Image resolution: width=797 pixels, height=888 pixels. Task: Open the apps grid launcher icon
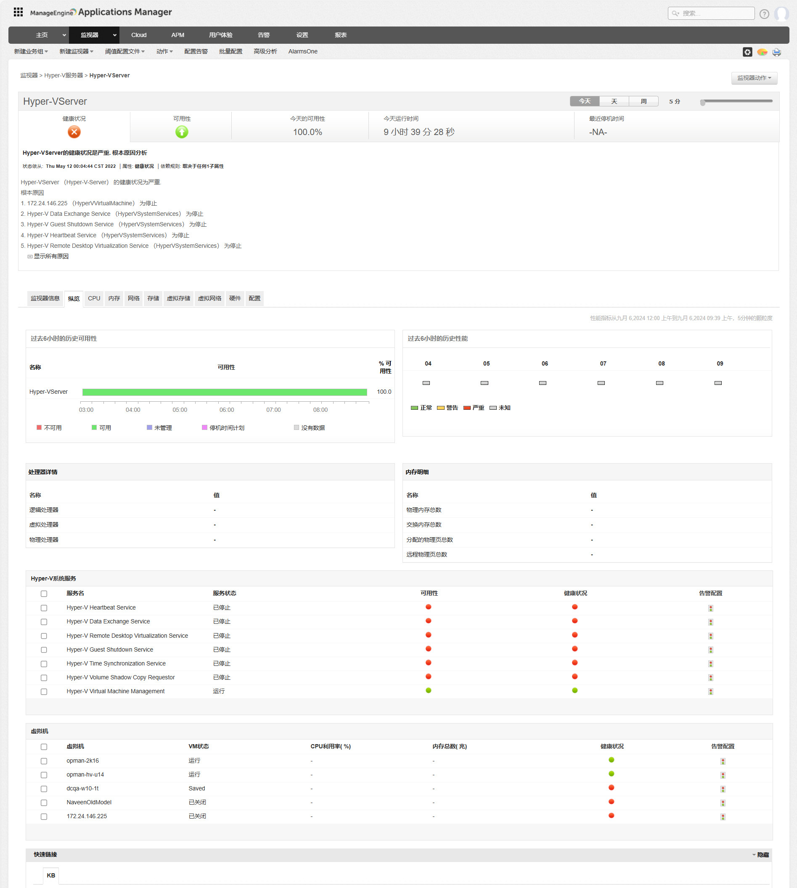click(18, 12)
